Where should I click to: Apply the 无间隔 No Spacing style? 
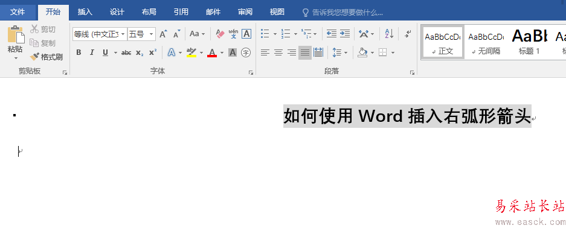point(486,42)
